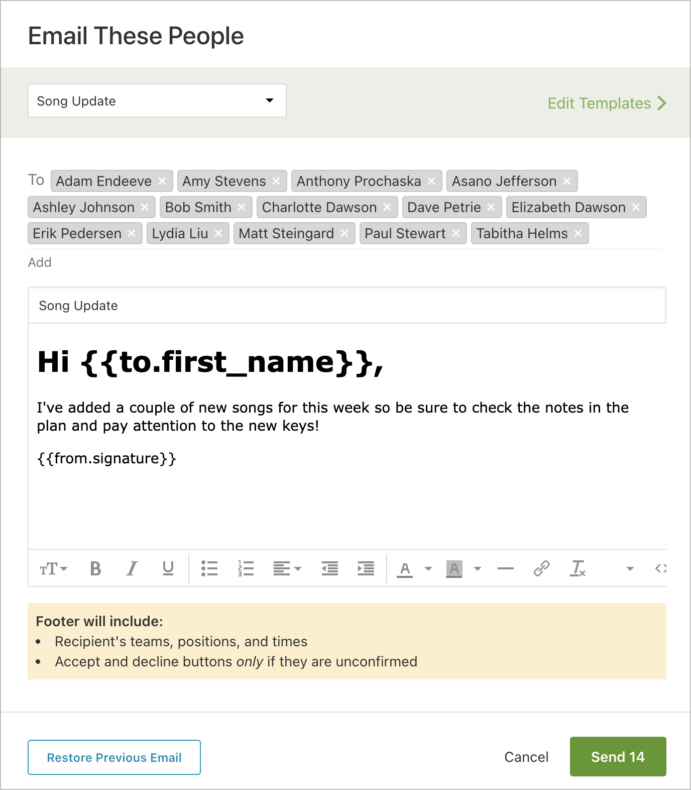Click the Add recipient field
Image resolution: width=691 pixels, height=790 pixels.
pos(344,262)
